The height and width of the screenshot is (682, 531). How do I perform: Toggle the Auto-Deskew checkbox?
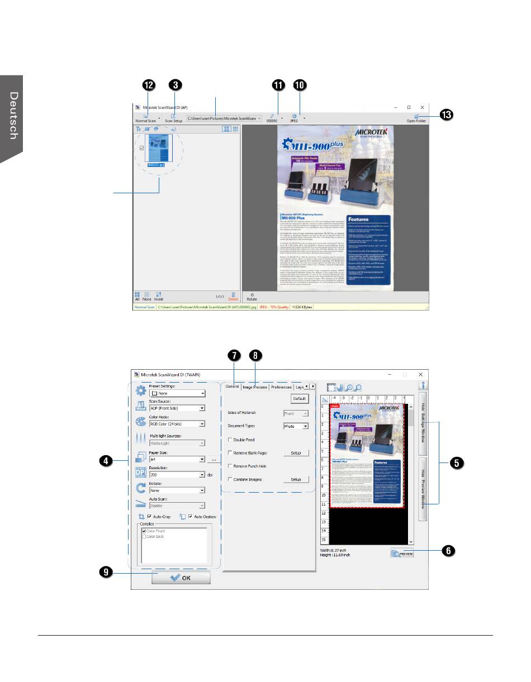191,517
